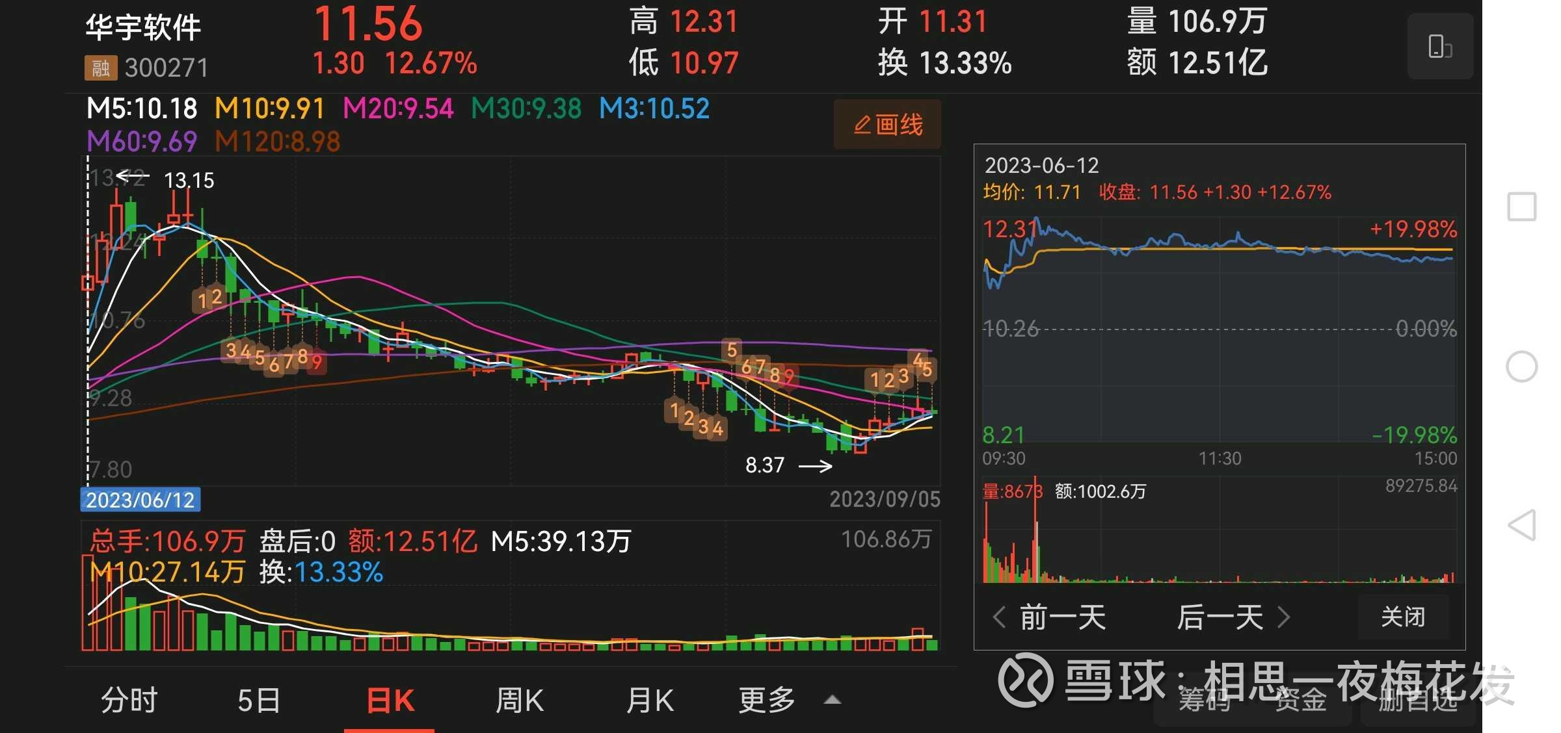Image resolution: width=1561 pixels, height=733 pixels.
Task: Click the 关闭 close button
Action: (x=1403, y=617)
